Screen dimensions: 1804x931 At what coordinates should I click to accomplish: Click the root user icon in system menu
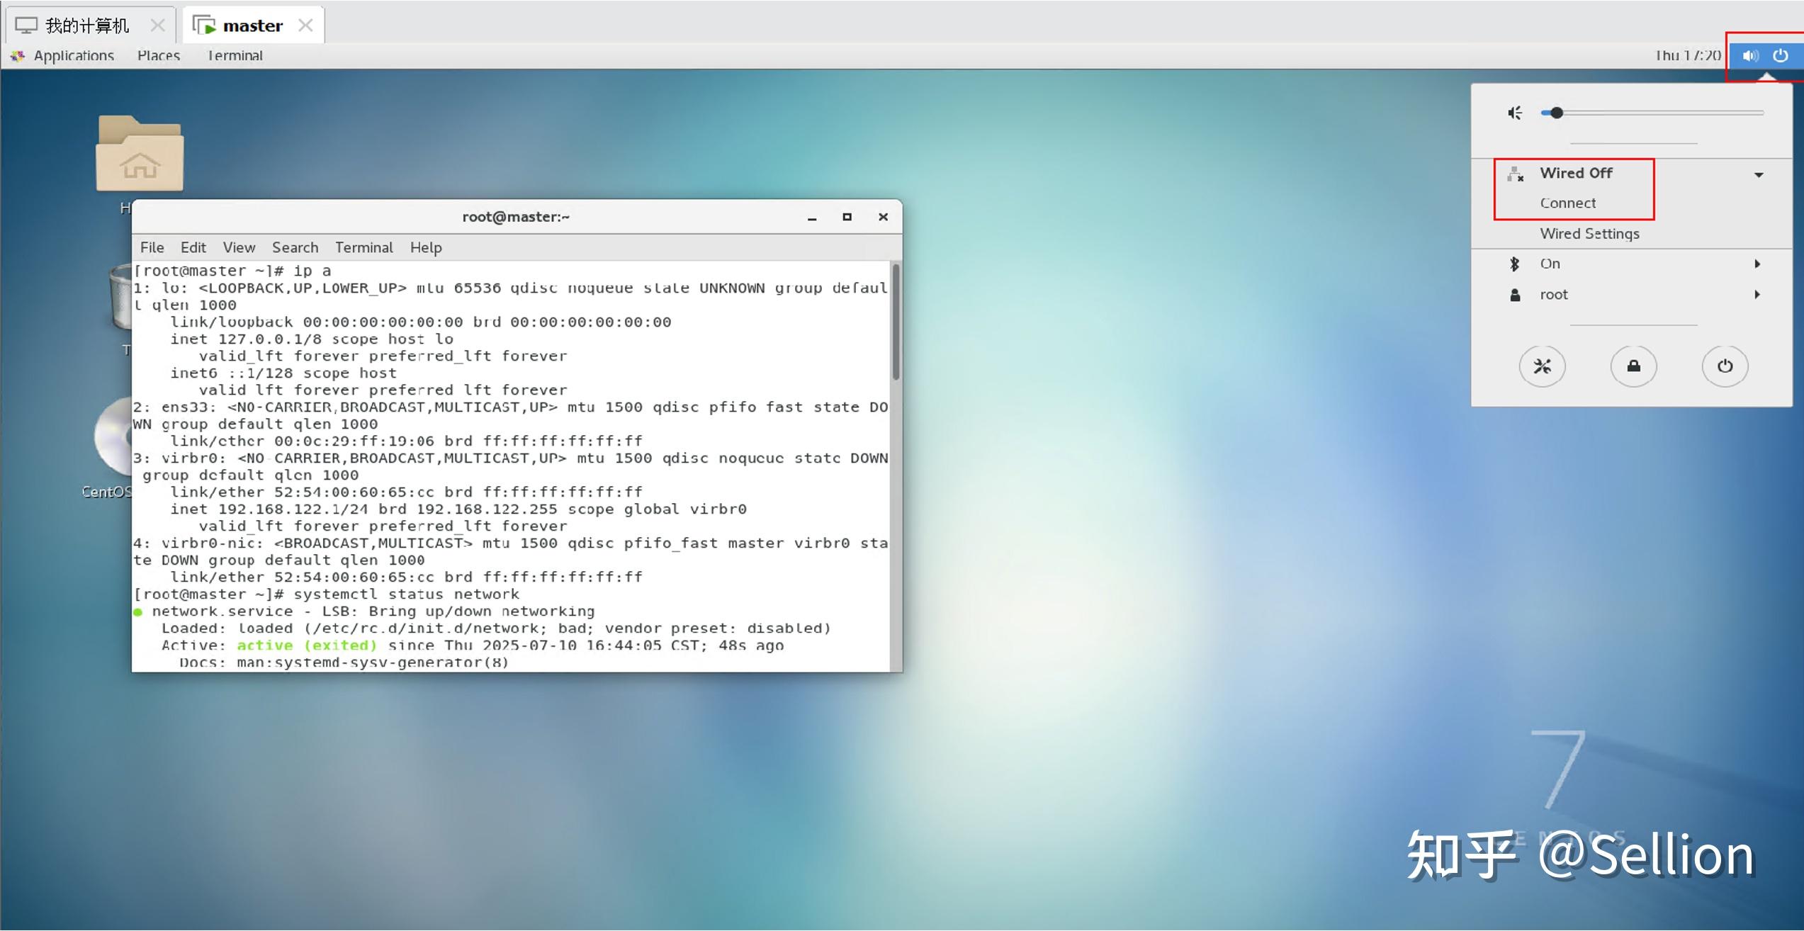[1516, 294]
